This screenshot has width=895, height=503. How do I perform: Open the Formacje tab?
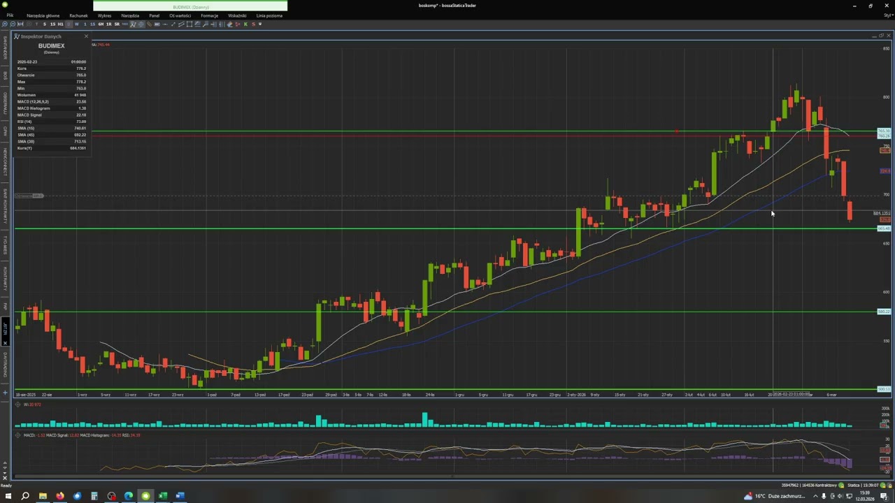(209, 15)
